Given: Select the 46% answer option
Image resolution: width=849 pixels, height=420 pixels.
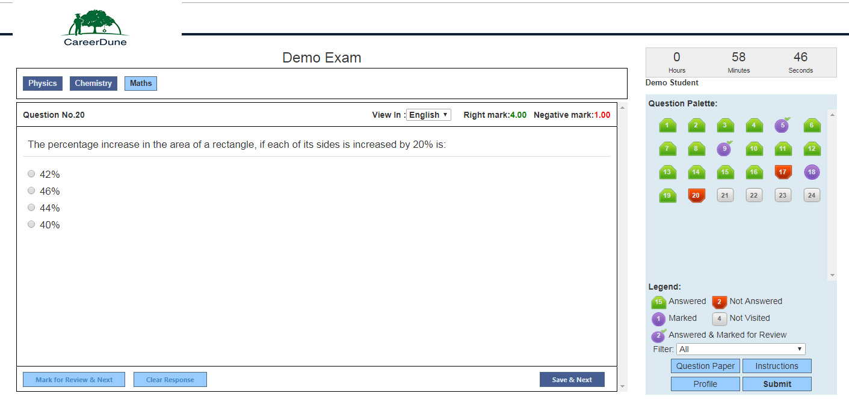Looking at the screenshot, I should (31, 191).
